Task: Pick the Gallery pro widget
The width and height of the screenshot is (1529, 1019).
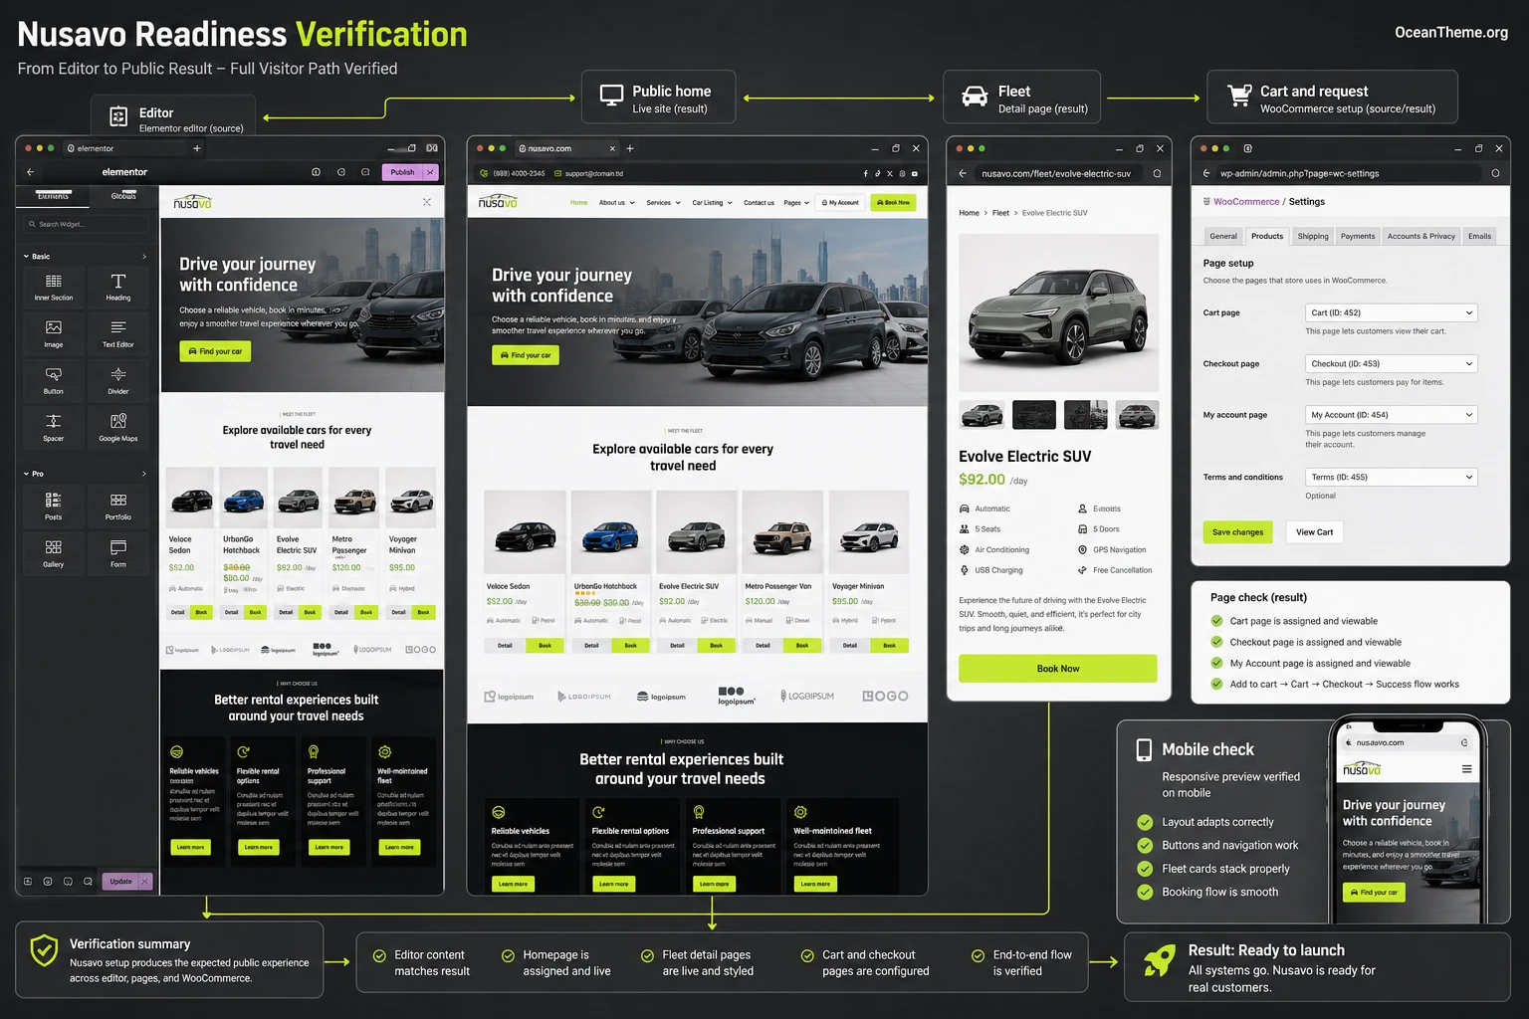Action: [x=54, y=553]
